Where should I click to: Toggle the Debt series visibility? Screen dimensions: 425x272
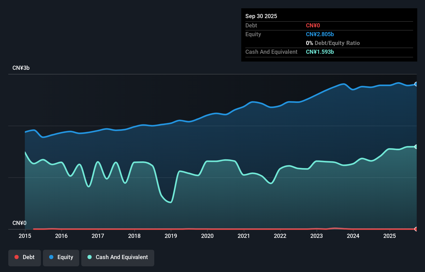click(x=24, y=258)
